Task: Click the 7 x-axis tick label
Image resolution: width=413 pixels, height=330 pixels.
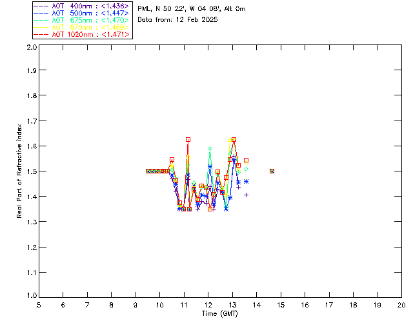Action: (87, 305)
